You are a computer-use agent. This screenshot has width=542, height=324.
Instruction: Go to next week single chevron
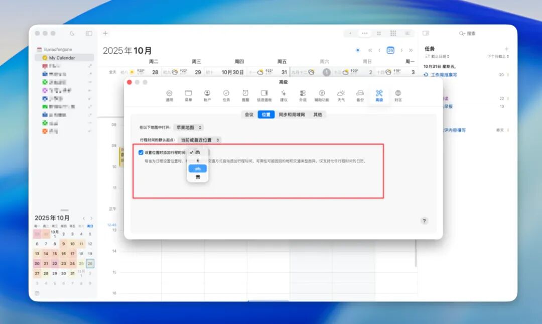tap(401, 50)
